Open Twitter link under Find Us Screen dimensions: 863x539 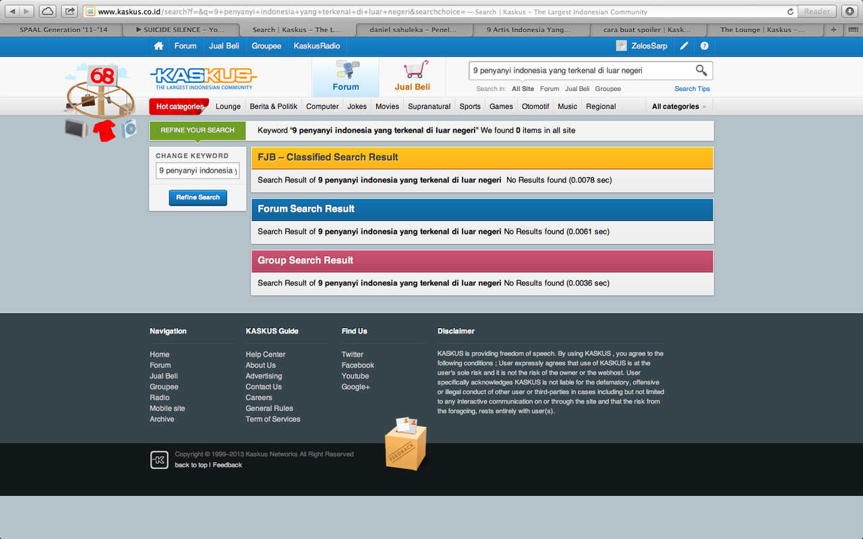pyautogui.click(x=353, y=354)
